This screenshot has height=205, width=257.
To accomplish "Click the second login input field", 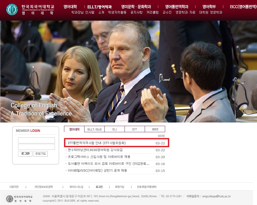I will point(36,147).
